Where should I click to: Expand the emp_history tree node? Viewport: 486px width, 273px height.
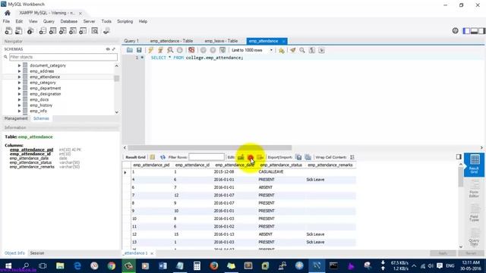[x=19, y=105]
